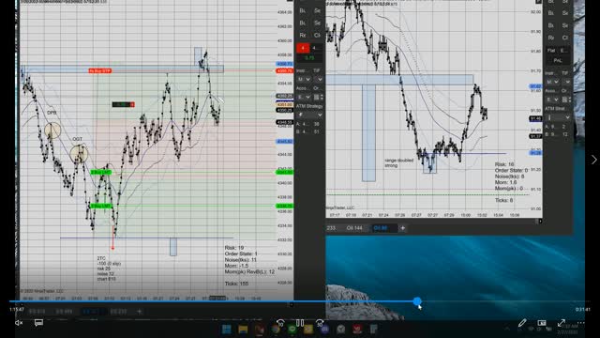This screenshot has height=338, width=600.
Task: Add a new tab beside the Oil tabs
Action: pos(402,228)
